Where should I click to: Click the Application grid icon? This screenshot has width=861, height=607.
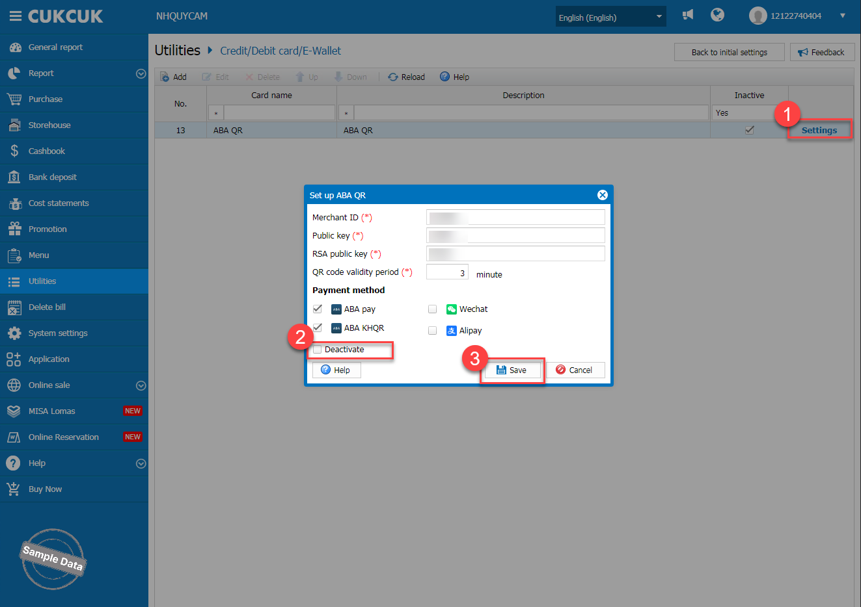[x=14, y=359]
